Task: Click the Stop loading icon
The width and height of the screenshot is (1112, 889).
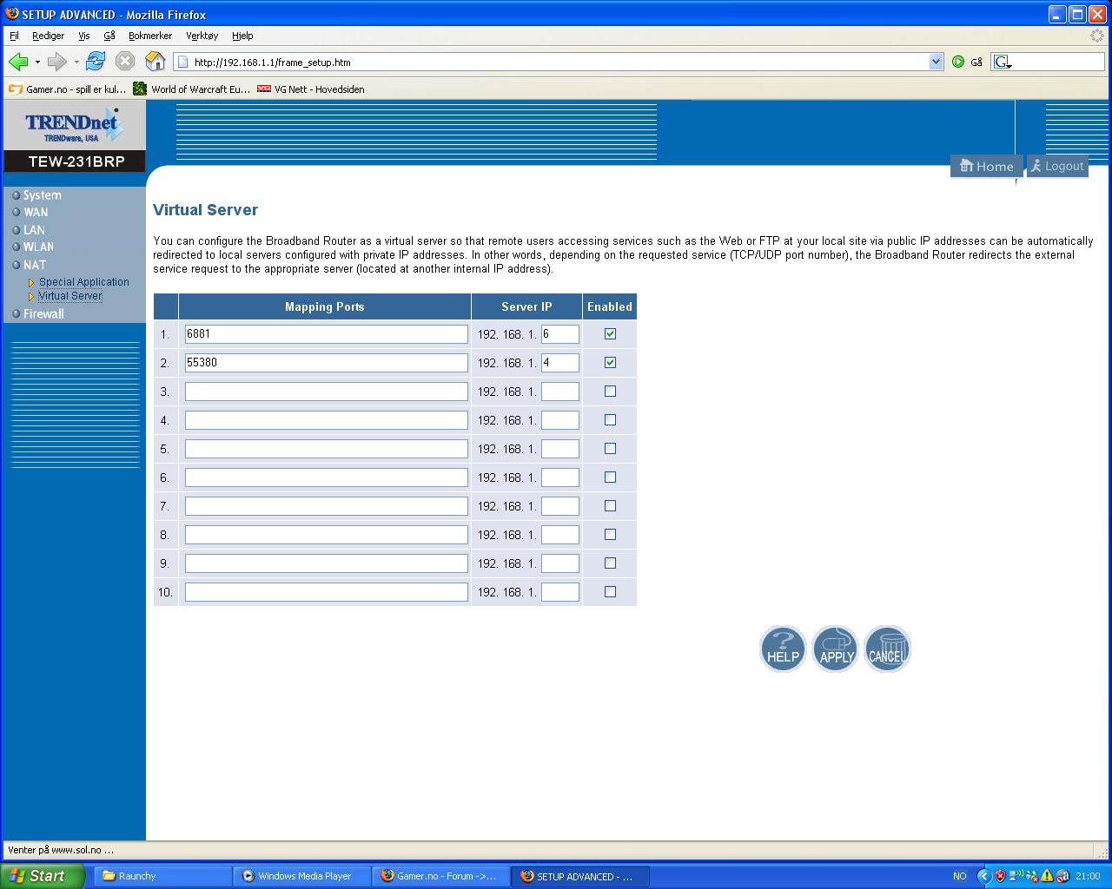Action: pyautogui.click(x=125, y=62)
